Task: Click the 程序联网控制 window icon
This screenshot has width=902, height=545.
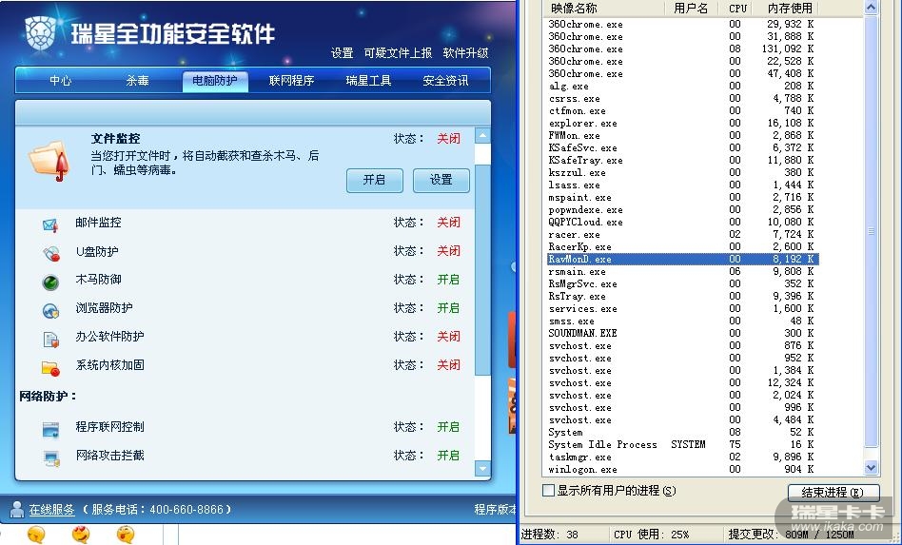Action: [50, 429]
